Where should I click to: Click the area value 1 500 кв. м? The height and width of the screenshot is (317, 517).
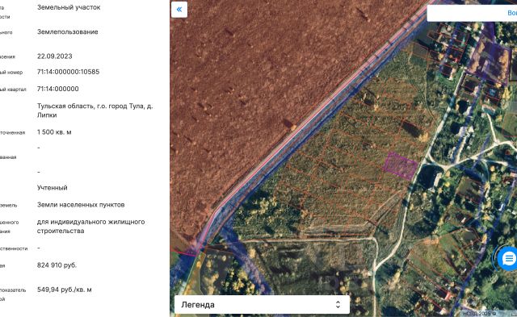point(54,132)
